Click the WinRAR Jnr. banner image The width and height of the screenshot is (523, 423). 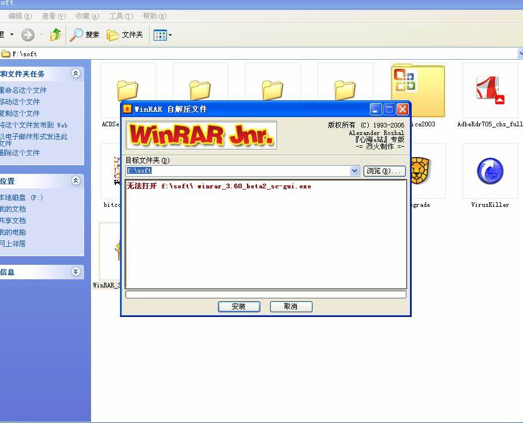201,135
